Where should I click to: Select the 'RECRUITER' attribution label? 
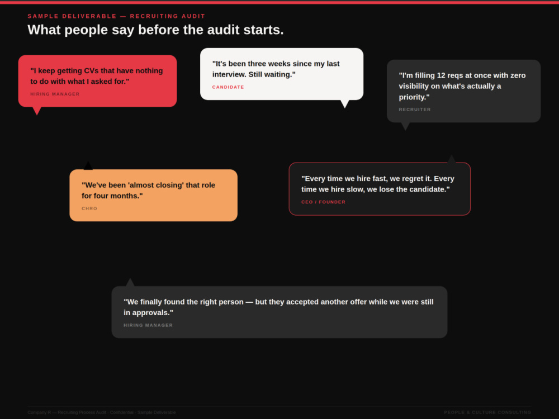coord(415,109)
